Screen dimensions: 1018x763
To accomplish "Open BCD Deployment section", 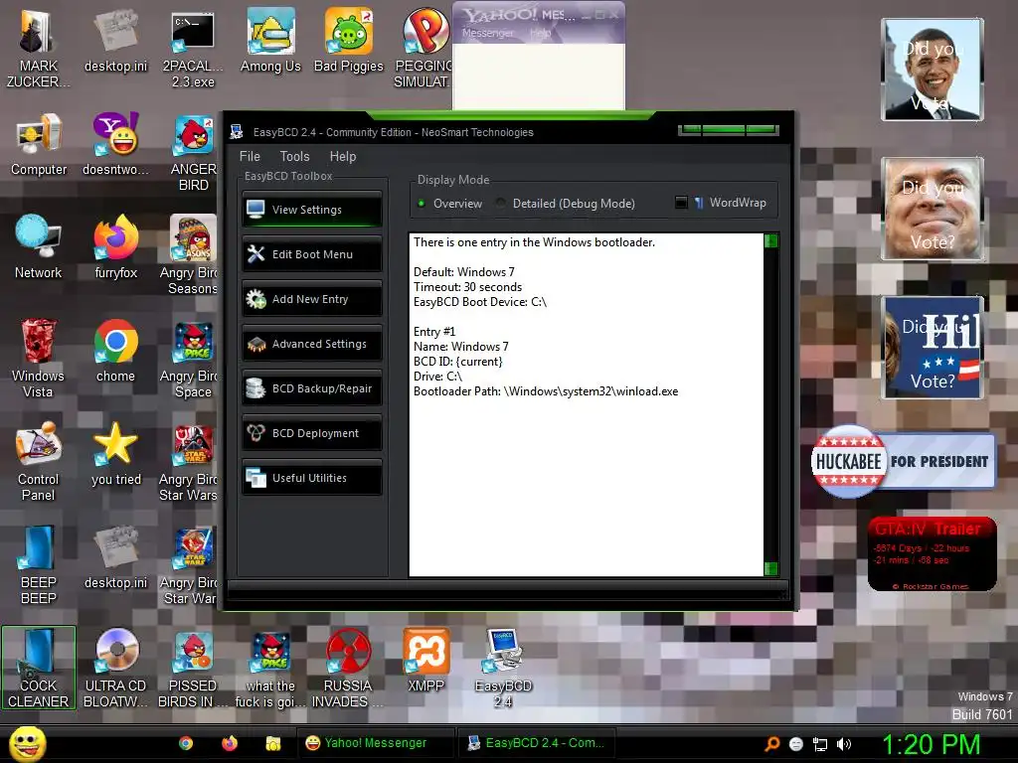I will pyautogui.click(x=311, y=433).
